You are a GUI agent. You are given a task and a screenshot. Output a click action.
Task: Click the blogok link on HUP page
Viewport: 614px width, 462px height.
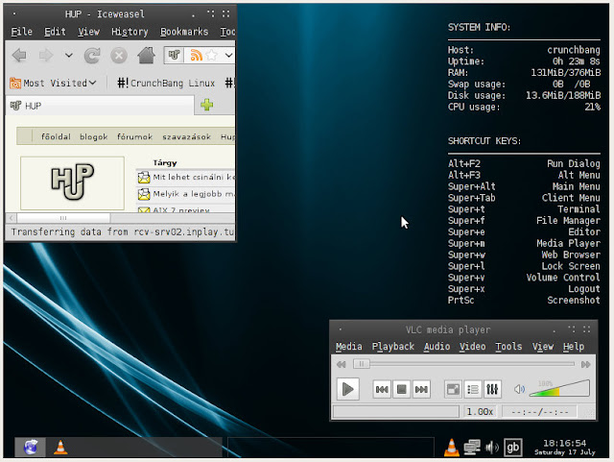(x=94, y=136)
